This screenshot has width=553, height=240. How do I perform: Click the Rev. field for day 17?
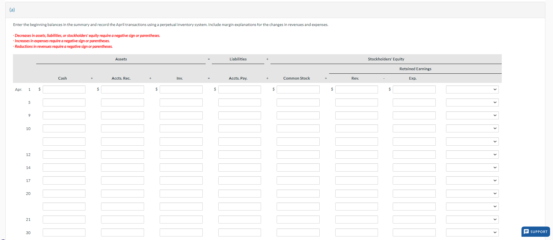pyautogui.click(x=356, y=180)
